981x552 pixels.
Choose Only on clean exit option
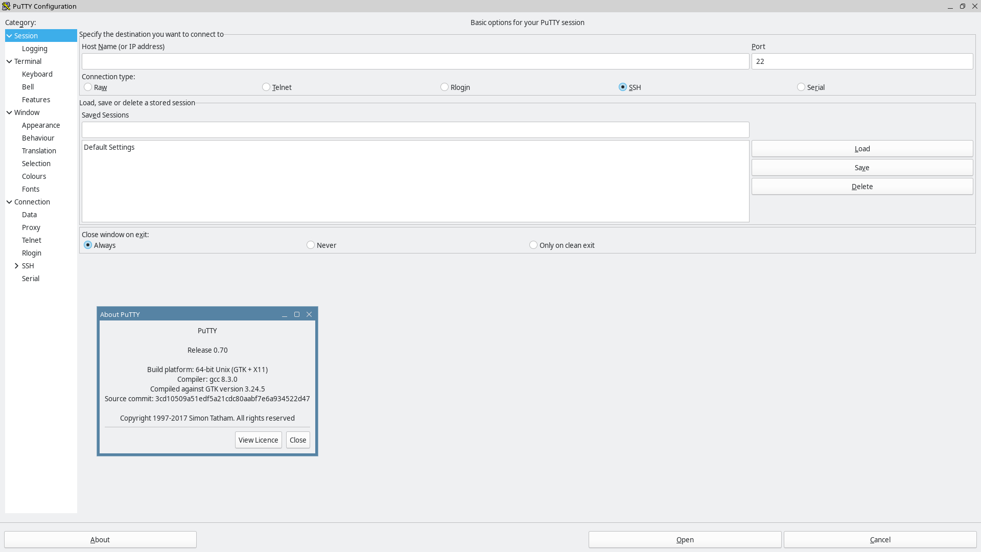pyautogui.click(x=533, y=245)
